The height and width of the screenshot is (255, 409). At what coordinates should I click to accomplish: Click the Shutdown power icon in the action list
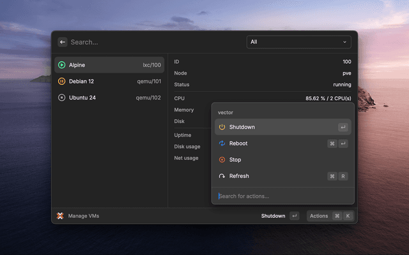click(222, 127)
